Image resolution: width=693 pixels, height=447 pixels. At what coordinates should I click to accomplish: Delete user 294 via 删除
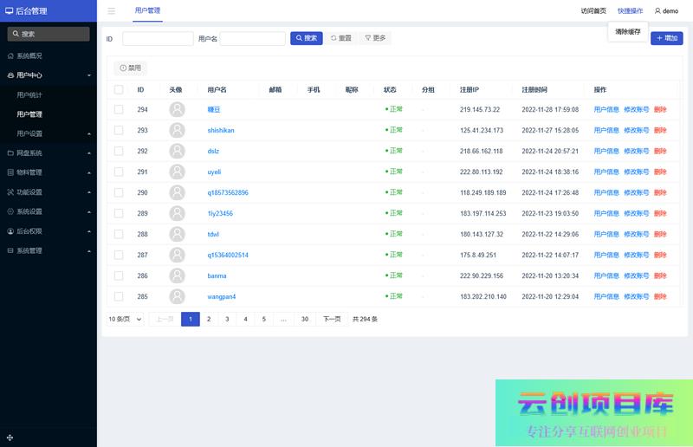coord(660,109)
